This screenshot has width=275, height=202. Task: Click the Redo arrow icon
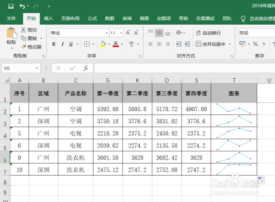36,7
